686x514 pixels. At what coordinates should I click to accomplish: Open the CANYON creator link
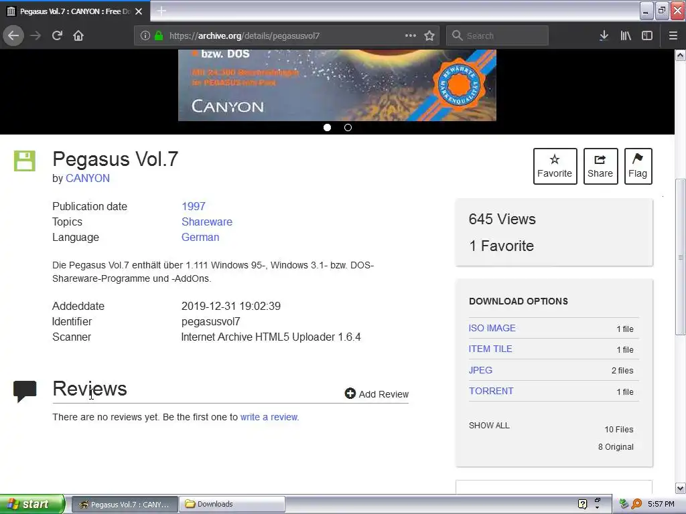click(88, 178)
